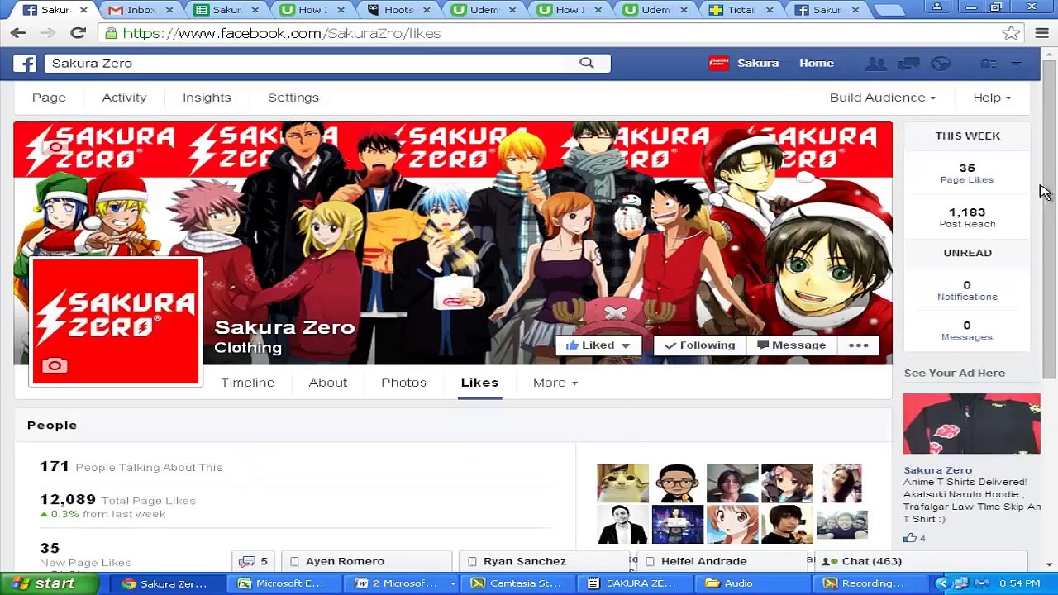The image size is (1058, 595).
Task: Select the Likes tab
Action: pyautogui.click(x=479, y=383)
